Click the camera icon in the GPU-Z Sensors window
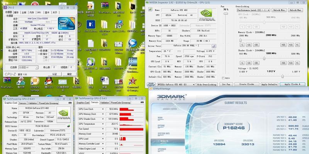 click(142, 102)
